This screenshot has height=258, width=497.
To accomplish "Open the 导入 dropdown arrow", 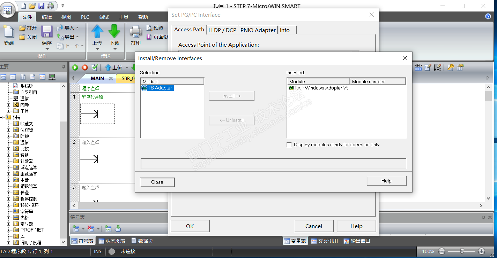I will tap(77, 28).
